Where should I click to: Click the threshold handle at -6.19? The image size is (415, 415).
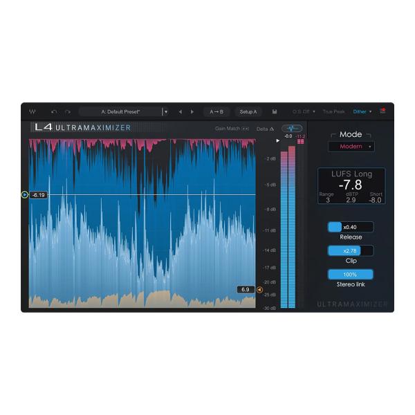click(25, 195)
